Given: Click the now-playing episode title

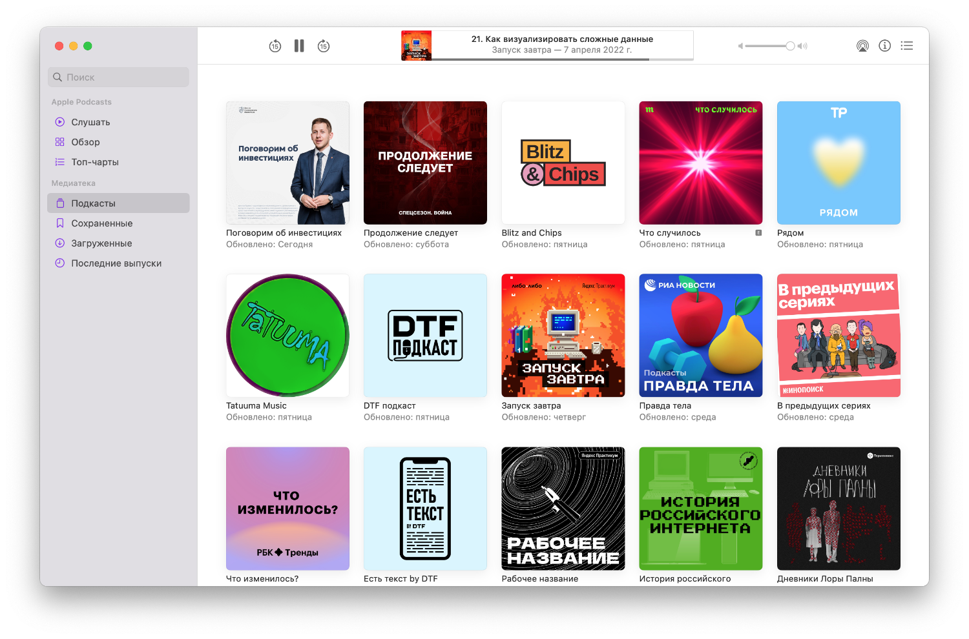Looking at the screenshot, I should click(562, 39).
